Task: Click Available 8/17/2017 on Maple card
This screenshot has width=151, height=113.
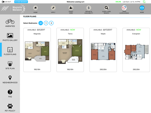Action: click(x=103, y=30)
